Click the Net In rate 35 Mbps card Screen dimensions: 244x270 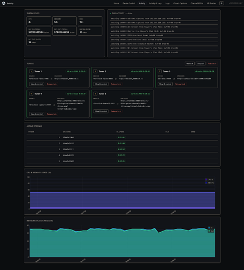click(90, 31)
